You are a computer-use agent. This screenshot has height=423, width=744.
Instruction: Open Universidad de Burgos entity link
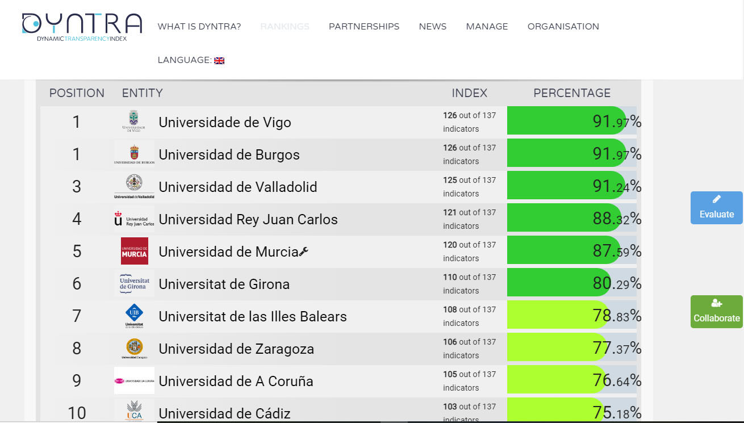(229, 155)
